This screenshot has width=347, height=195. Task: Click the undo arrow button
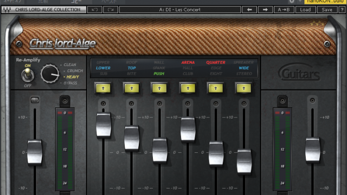click(95, 10)
